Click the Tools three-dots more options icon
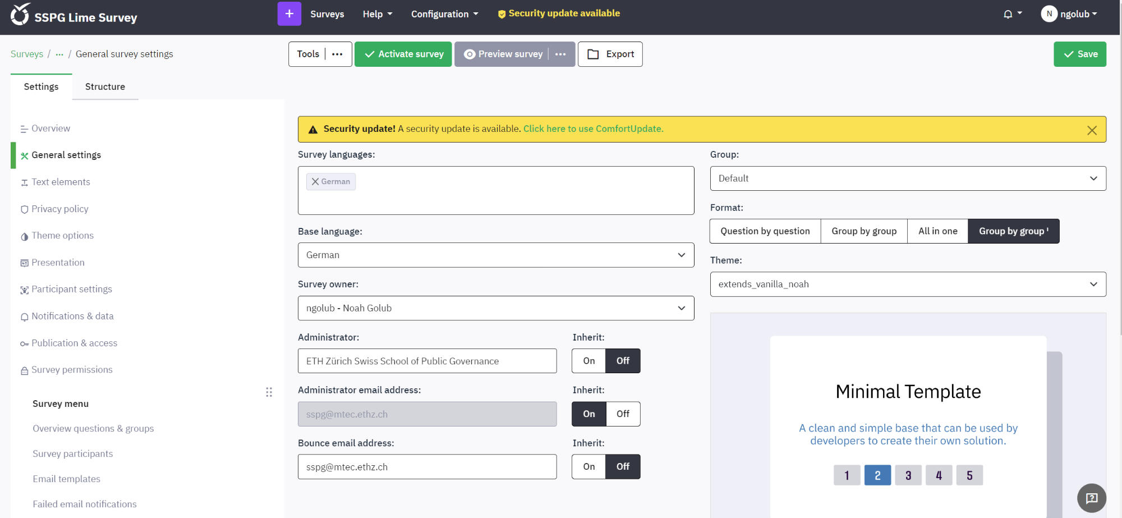 337,54
